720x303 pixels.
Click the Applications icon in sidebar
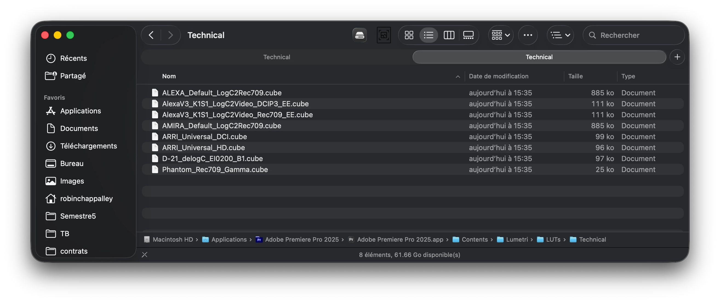pyautogui.click(x=51, y=111)
